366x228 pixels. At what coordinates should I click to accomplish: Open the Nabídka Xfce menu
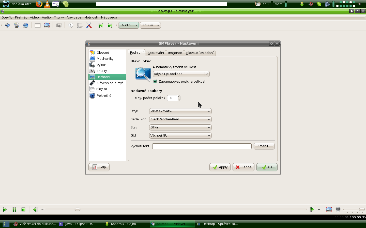(17, 4)
